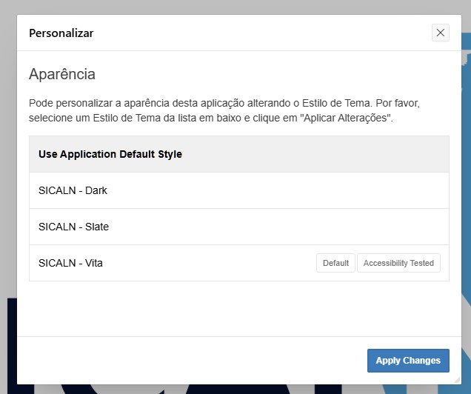Click the Accessibility Tested badge

[x=398, y=263]
